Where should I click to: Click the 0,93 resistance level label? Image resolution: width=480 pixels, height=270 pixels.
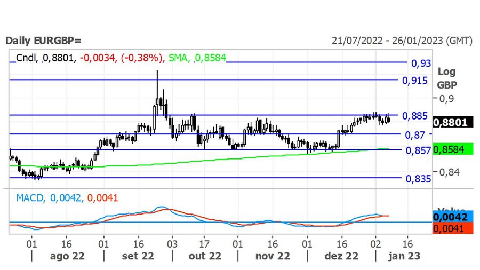pyautogui.click(x=421, y=63)
